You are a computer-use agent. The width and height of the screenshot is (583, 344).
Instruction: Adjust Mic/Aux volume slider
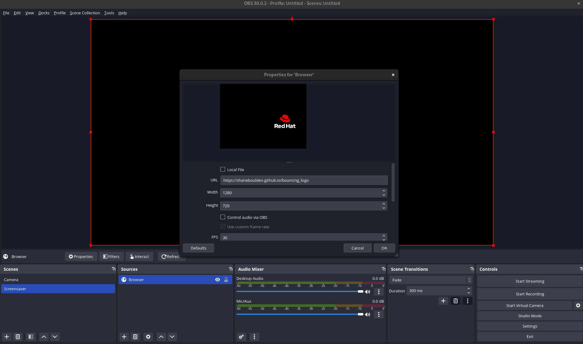300,314
